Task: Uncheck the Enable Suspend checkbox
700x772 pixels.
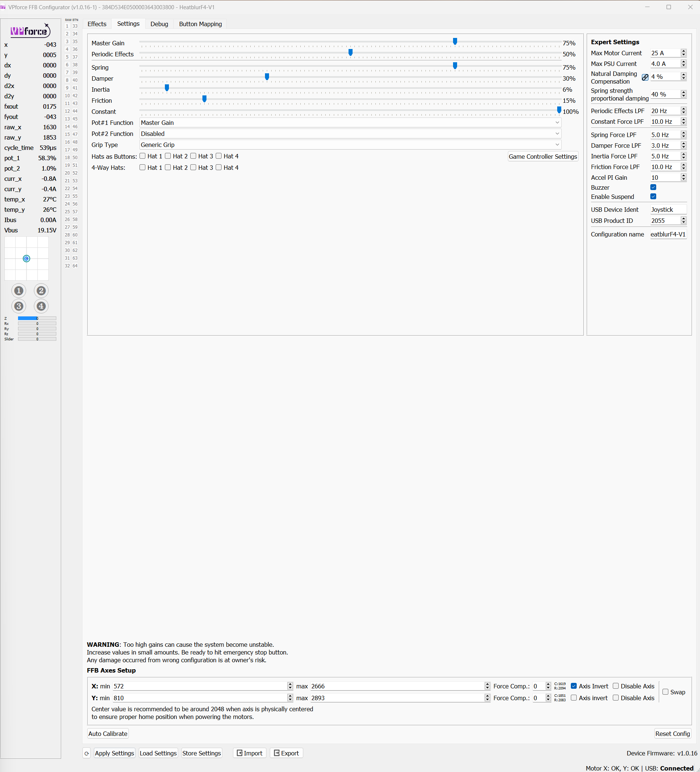Action: coord(653,196)
